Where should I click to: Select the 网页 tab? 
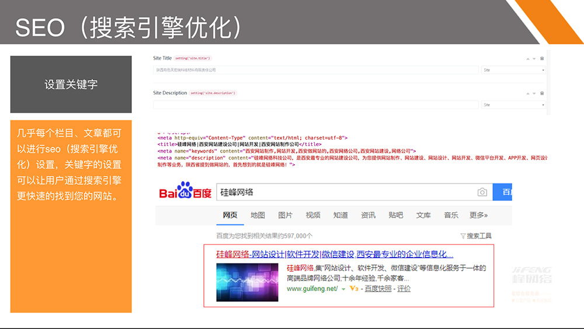(230, 216)
